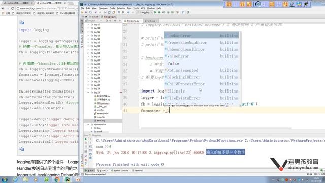Select example.ini in the project tree

point(103,114)
